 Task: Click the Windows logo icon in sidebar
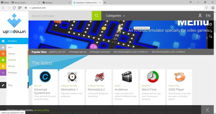3,41
